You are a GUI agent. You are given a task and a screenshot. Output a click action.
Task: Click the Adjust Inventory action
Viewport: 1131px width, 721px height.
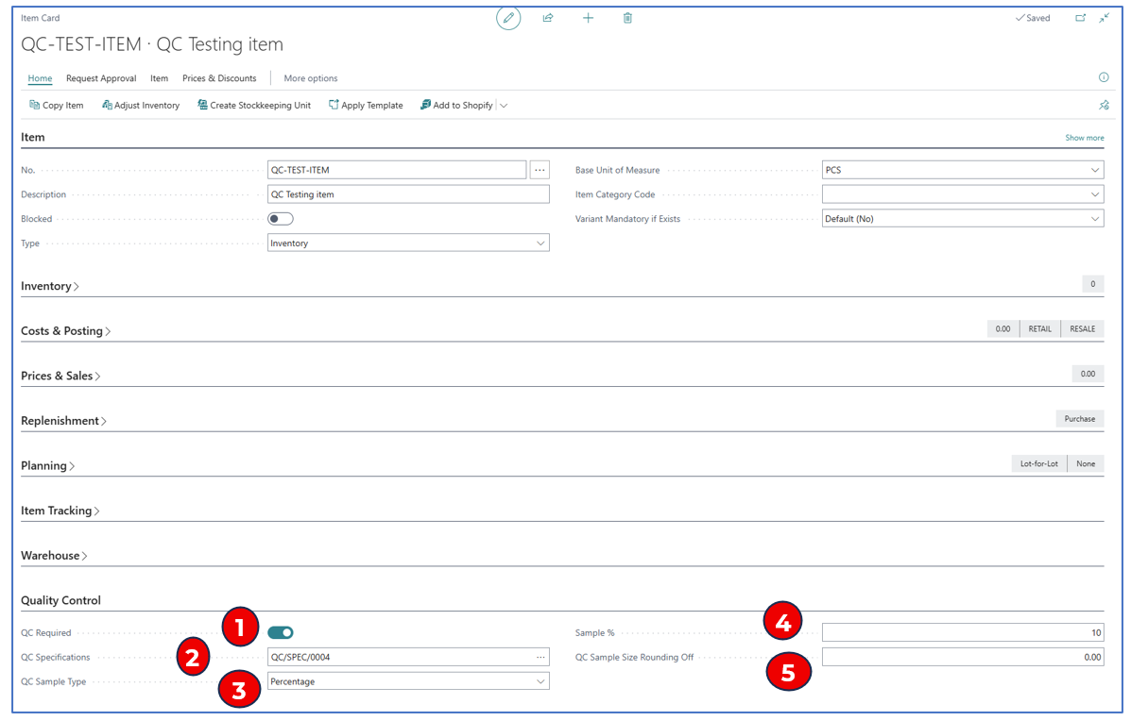(x=141, y=106)
